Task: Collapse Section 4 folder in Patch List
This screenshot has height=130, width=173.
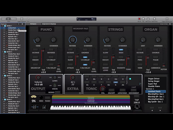Action: [x=3, y=99]
